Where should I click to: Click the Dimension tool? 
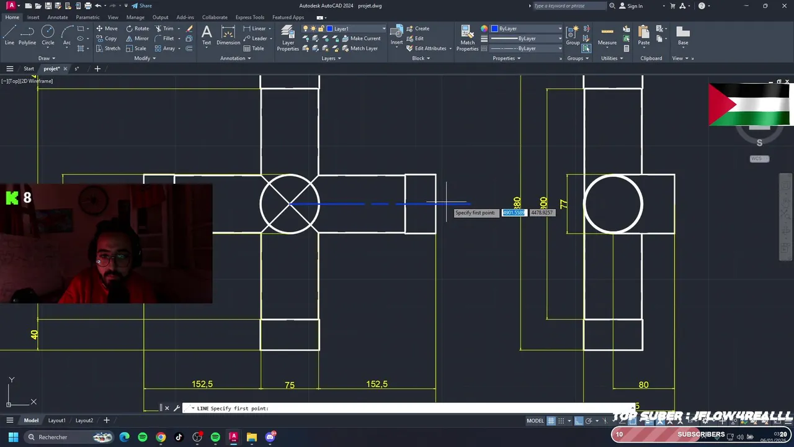click(x=228, y=35)
